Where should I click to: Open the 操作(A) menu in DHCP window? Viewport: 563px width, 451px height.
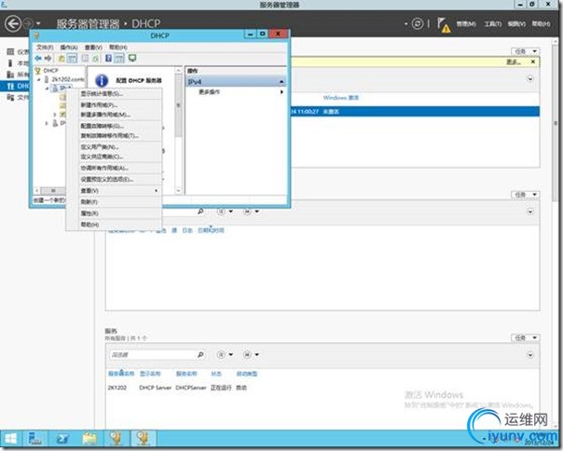coord(69,48)
